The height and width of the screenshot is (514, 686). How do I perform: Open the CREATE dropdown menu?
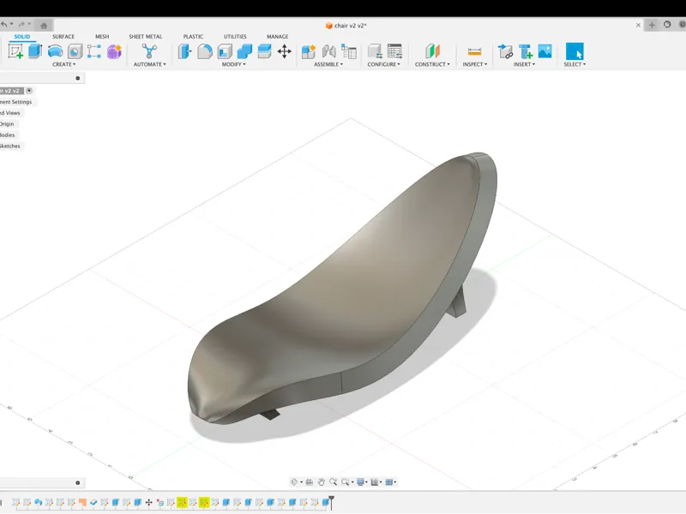[x=63, y=64]
